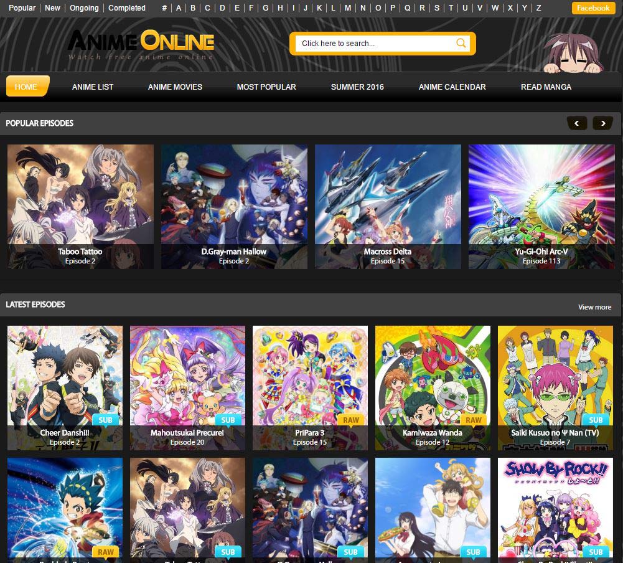
Task: Click the POPULAR EPISODES heading
Action: [x=39, y=123]
